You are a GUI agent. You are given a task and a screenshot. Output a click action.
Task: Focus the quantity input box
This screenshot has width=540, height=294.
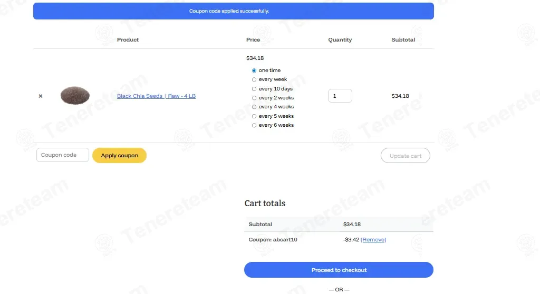(x=340, y=96)
